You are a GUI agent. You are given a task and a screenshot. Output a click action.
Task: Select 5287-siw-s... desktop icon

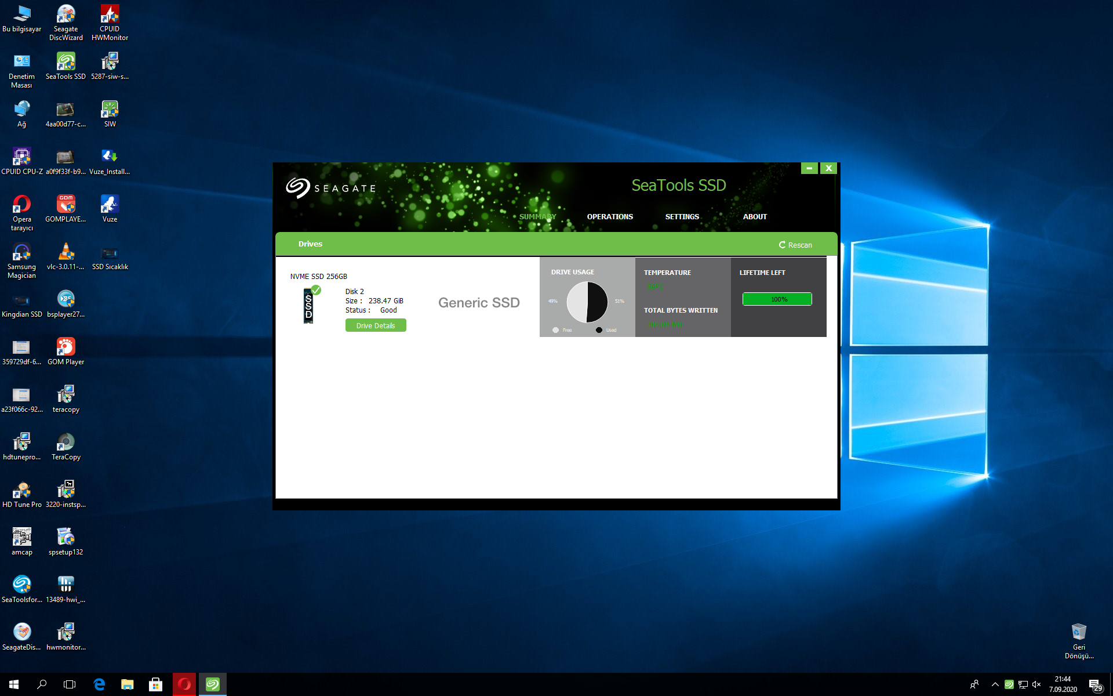coord(110,66)
